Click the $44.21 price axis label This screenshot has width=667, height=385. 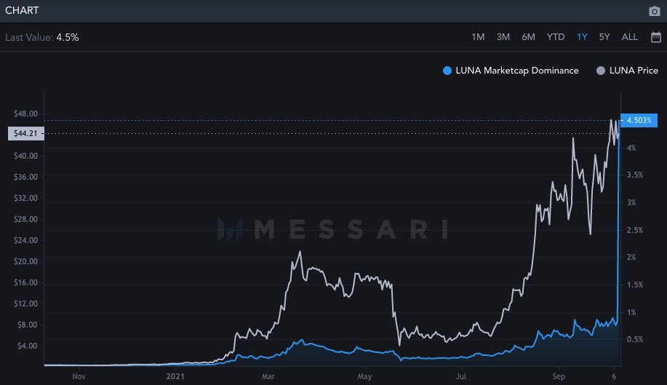coord(25,134)
